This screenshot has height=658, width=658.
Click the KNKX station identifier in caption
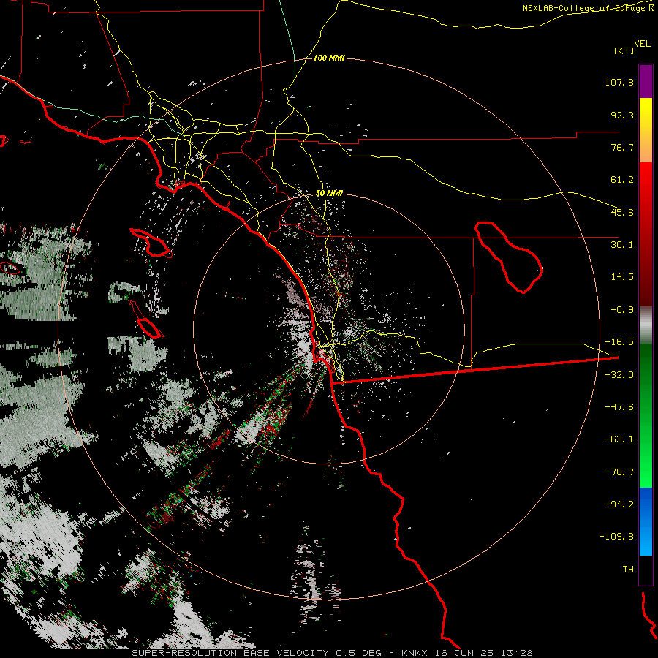pos(415,653)
